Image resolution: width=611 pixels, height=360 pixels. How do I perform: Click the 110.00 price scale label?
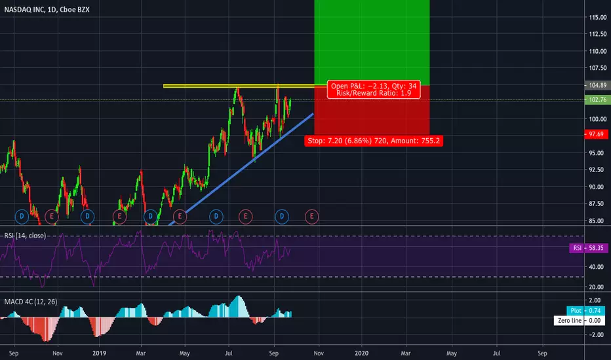(598, 51)
